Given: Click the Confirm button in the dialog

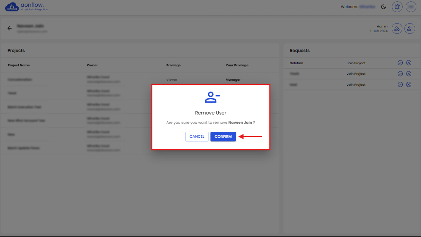Looking at the screenshot, I should point(223,136).
